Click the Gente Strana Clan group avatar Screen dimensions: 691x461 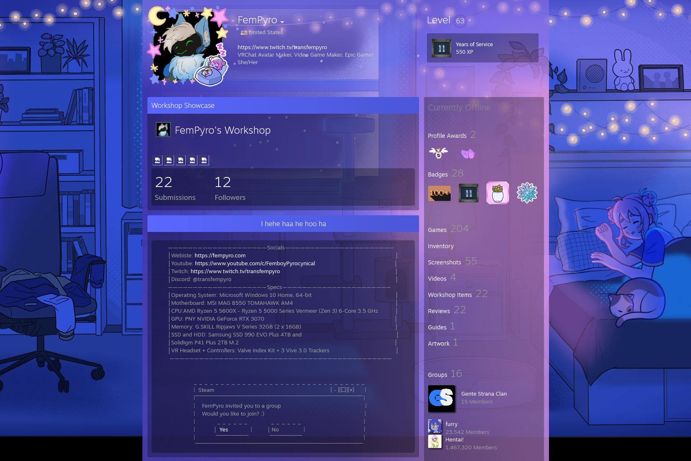pyautogui.click(x=442, y=399)
